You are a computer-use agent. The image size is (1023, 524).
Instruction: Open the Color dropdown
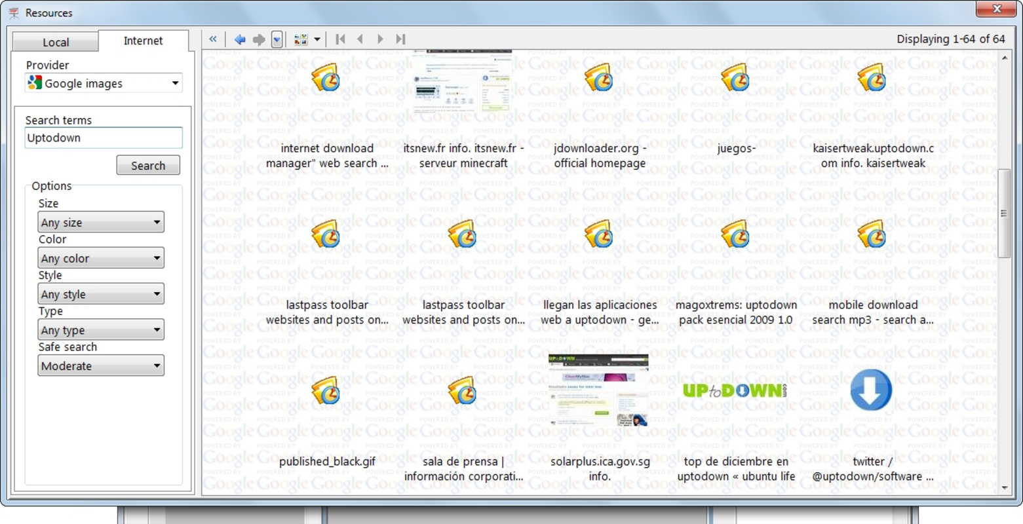click(101, 258)
